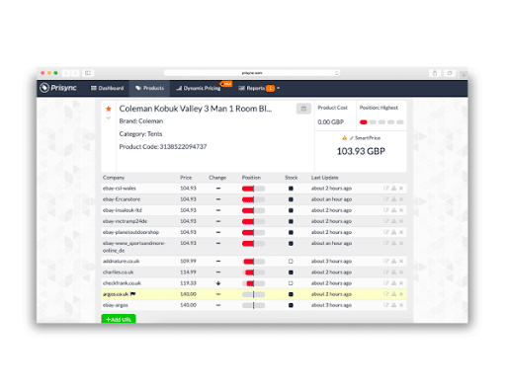
Task: Click the calendar icon beside product title
Action: 303,109
